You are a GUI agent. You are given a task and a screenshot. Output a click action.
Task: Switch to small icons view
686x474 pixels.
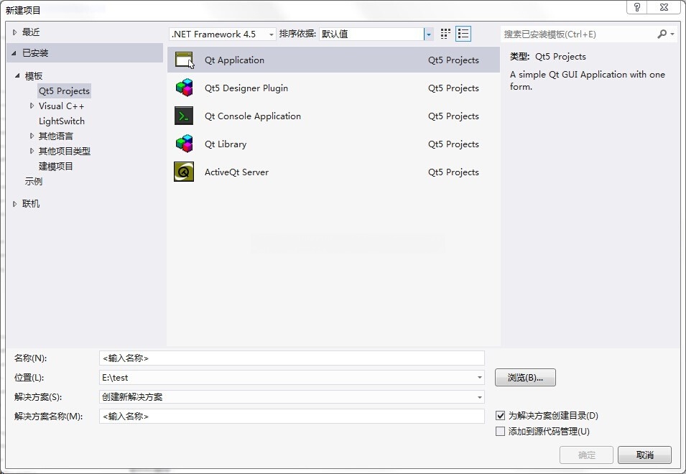(x=445, y=34)
